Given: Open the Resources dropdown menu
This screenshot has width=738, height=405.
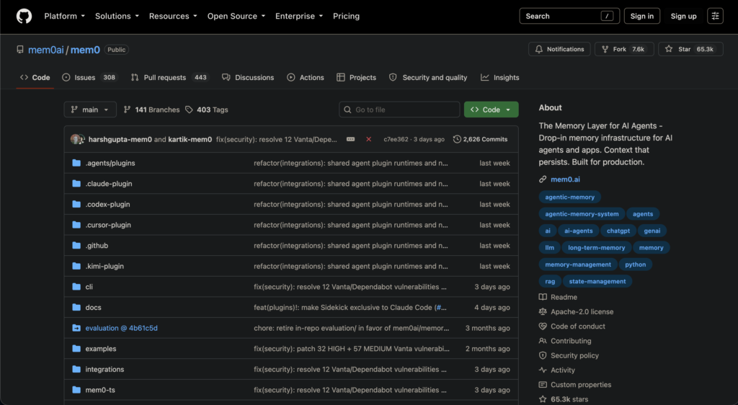Looking at the screenshot, I should click(173, 16).
